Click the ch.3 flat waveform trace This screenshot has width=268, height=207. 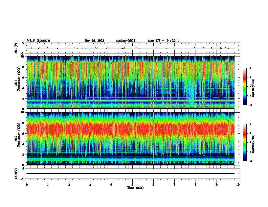coord(131,174)
